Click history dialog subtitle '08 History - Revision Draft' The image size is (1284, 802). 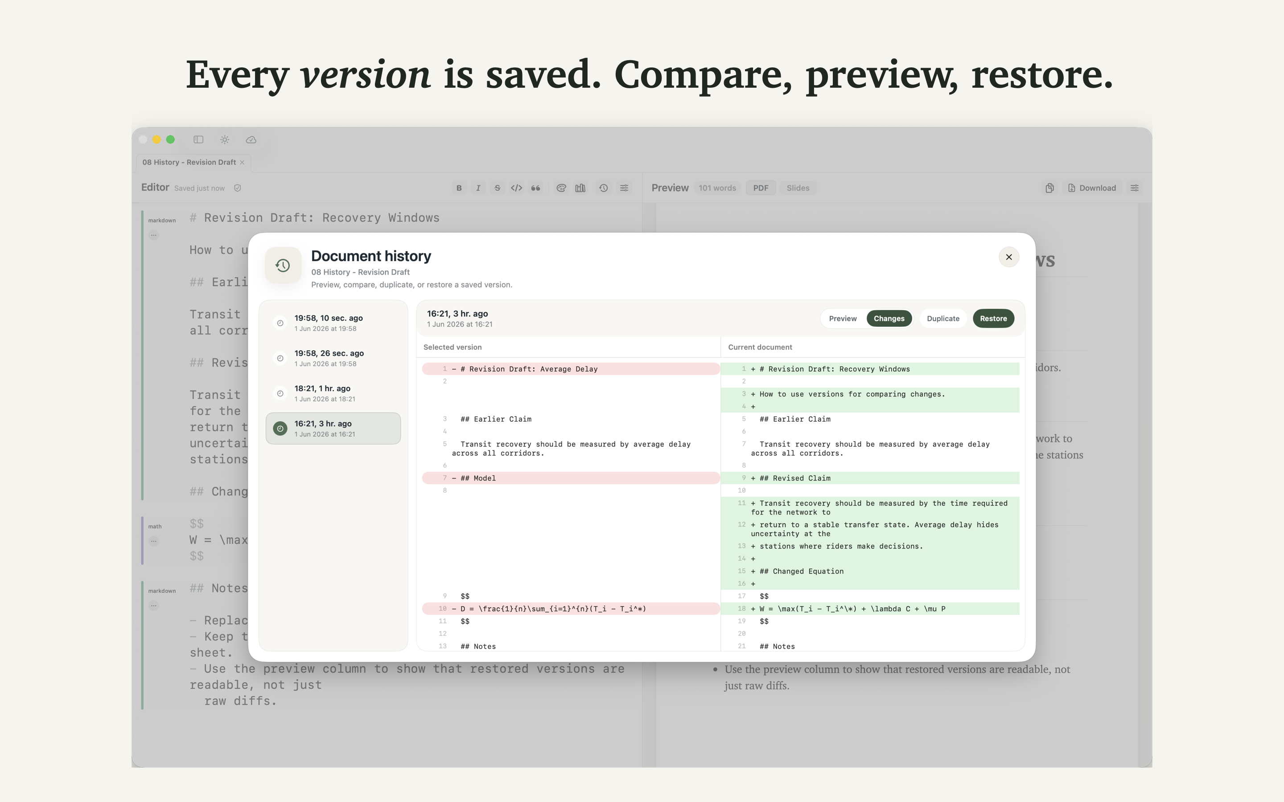tap(360, 272)
